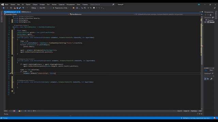Collapse the PatrolBehaviour class code region

point(13,27)
